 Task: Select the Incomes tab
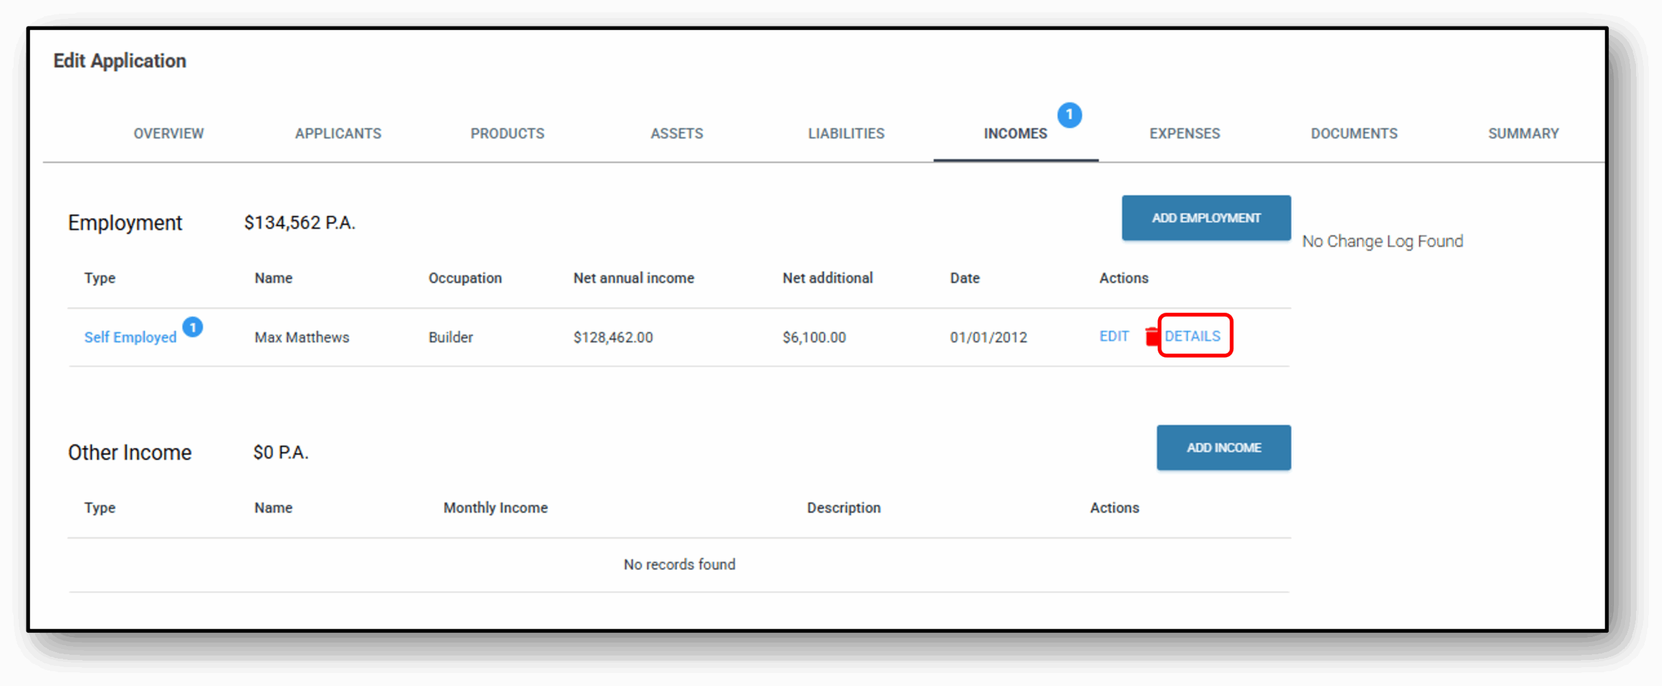1015,134
